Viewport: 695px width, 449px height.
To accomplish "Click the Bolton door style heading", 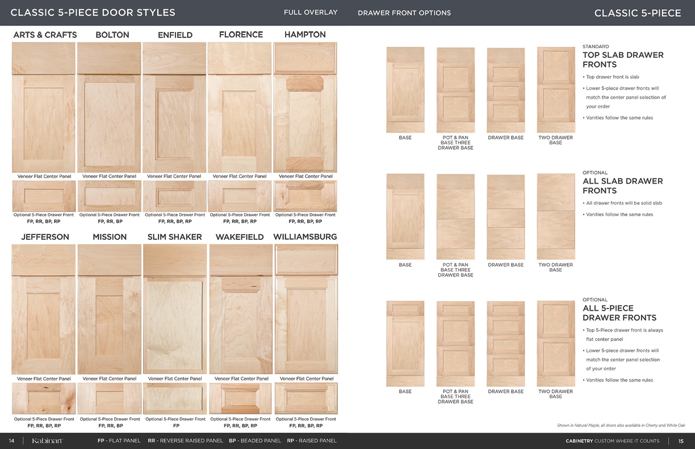I will 112,35.
